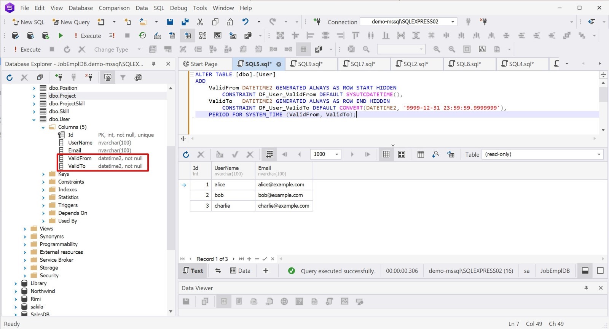Click the Change Type button
This screenshot has width=609, height=329.
coord(111,49)
